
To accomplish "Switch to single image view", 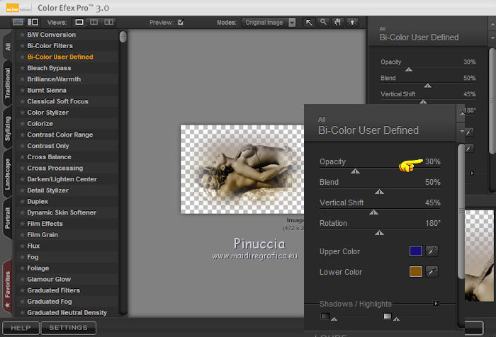I will [79, 22].
